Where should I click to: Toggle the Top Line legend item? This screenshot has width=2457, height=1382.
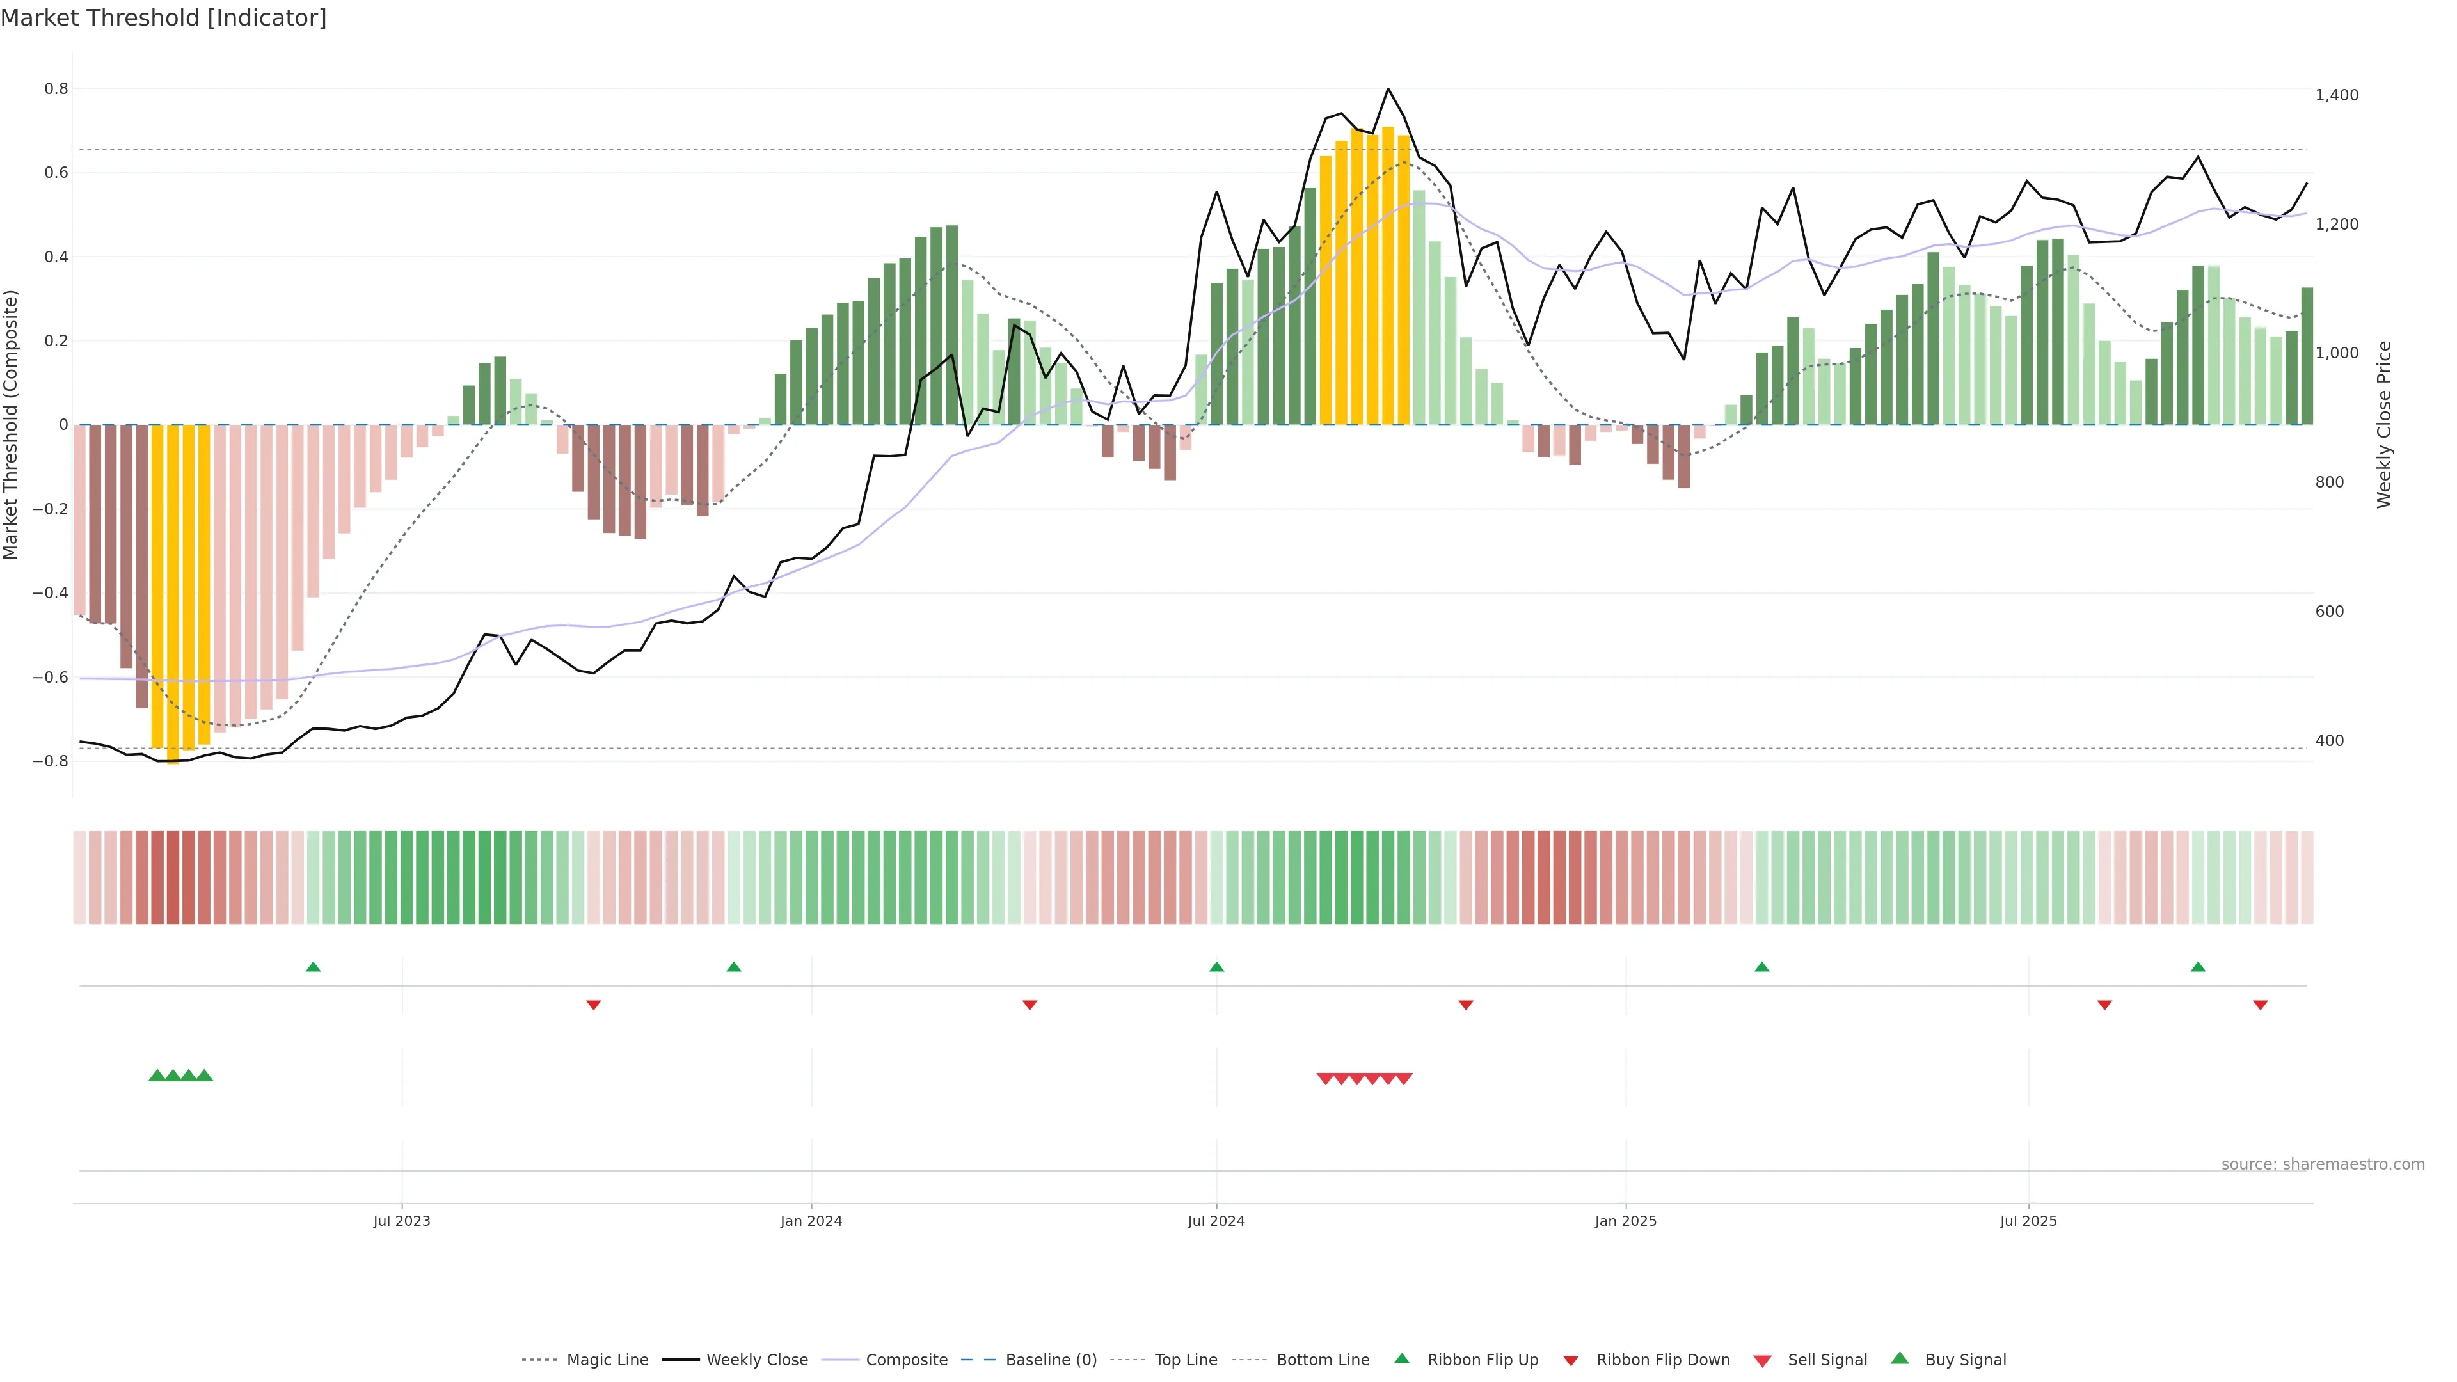[x=1186, y=1360]
